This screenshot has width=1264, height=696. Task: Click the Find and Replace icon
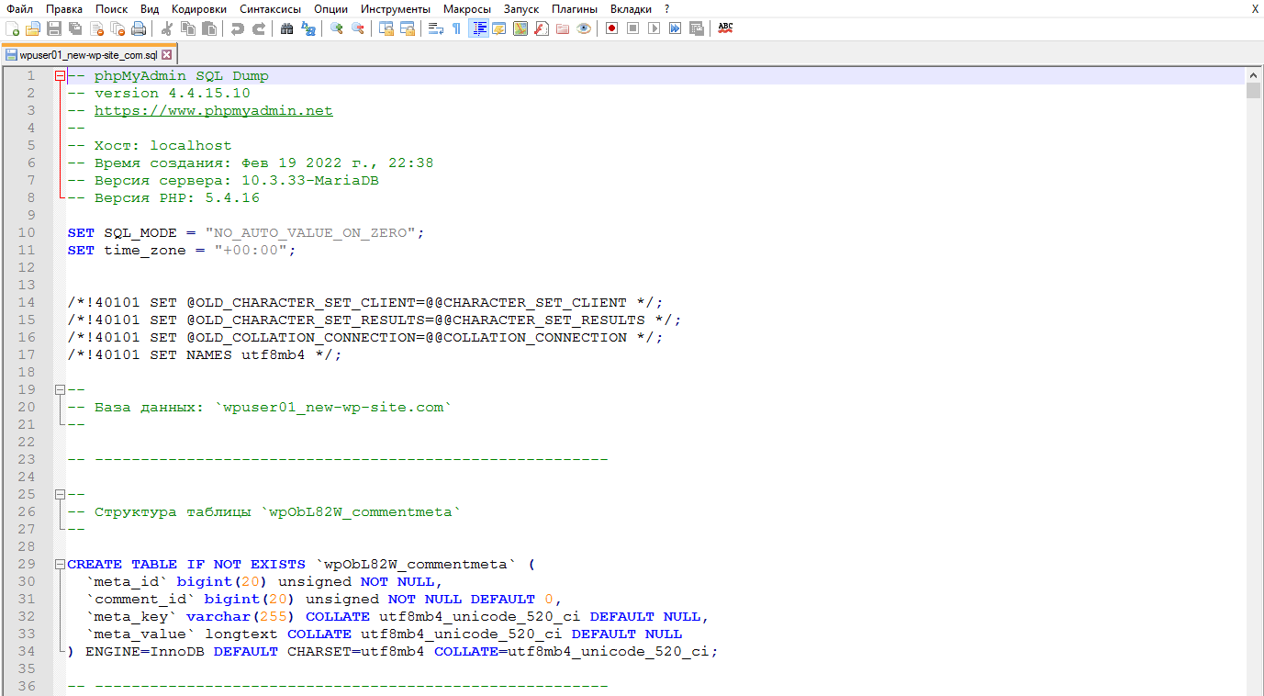pos(308,28)
